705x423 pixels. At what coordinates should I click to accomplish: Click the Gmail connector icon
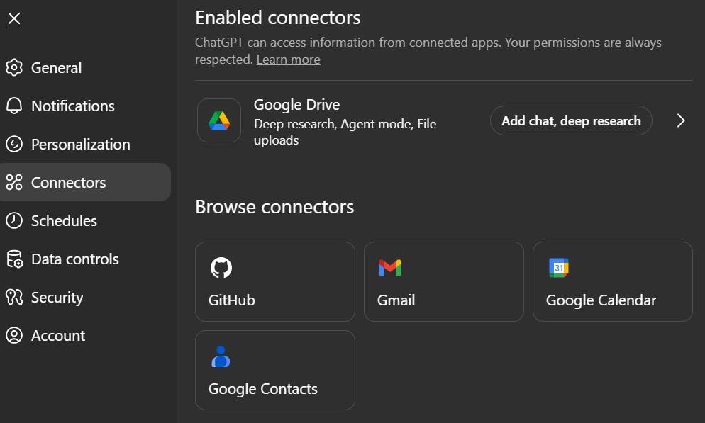coord(390,268)
